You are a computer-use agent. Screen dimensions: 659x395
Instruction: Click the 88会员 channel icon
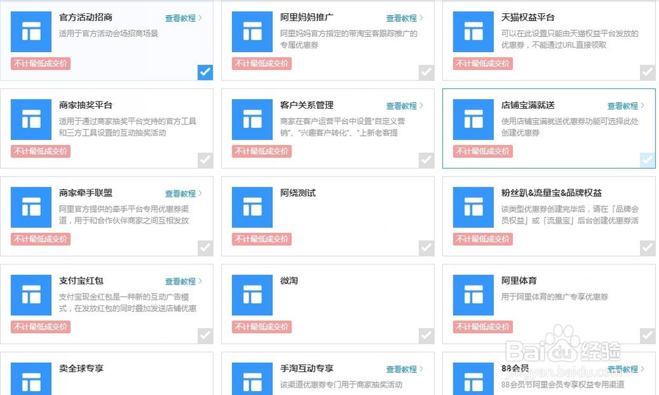[x=473, y=379]
